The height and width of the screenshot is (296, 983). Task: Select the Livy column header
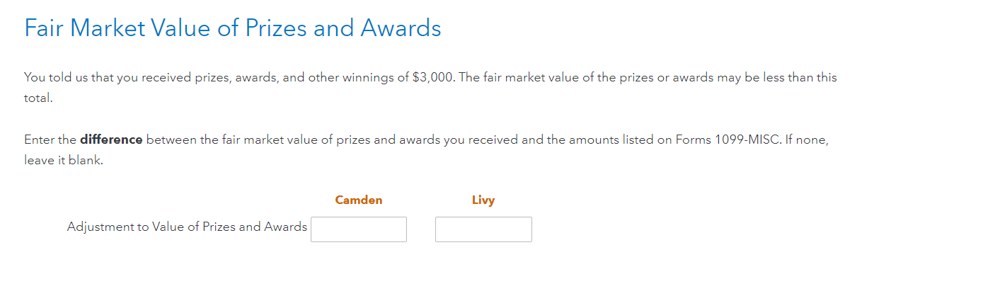(483, 200)
